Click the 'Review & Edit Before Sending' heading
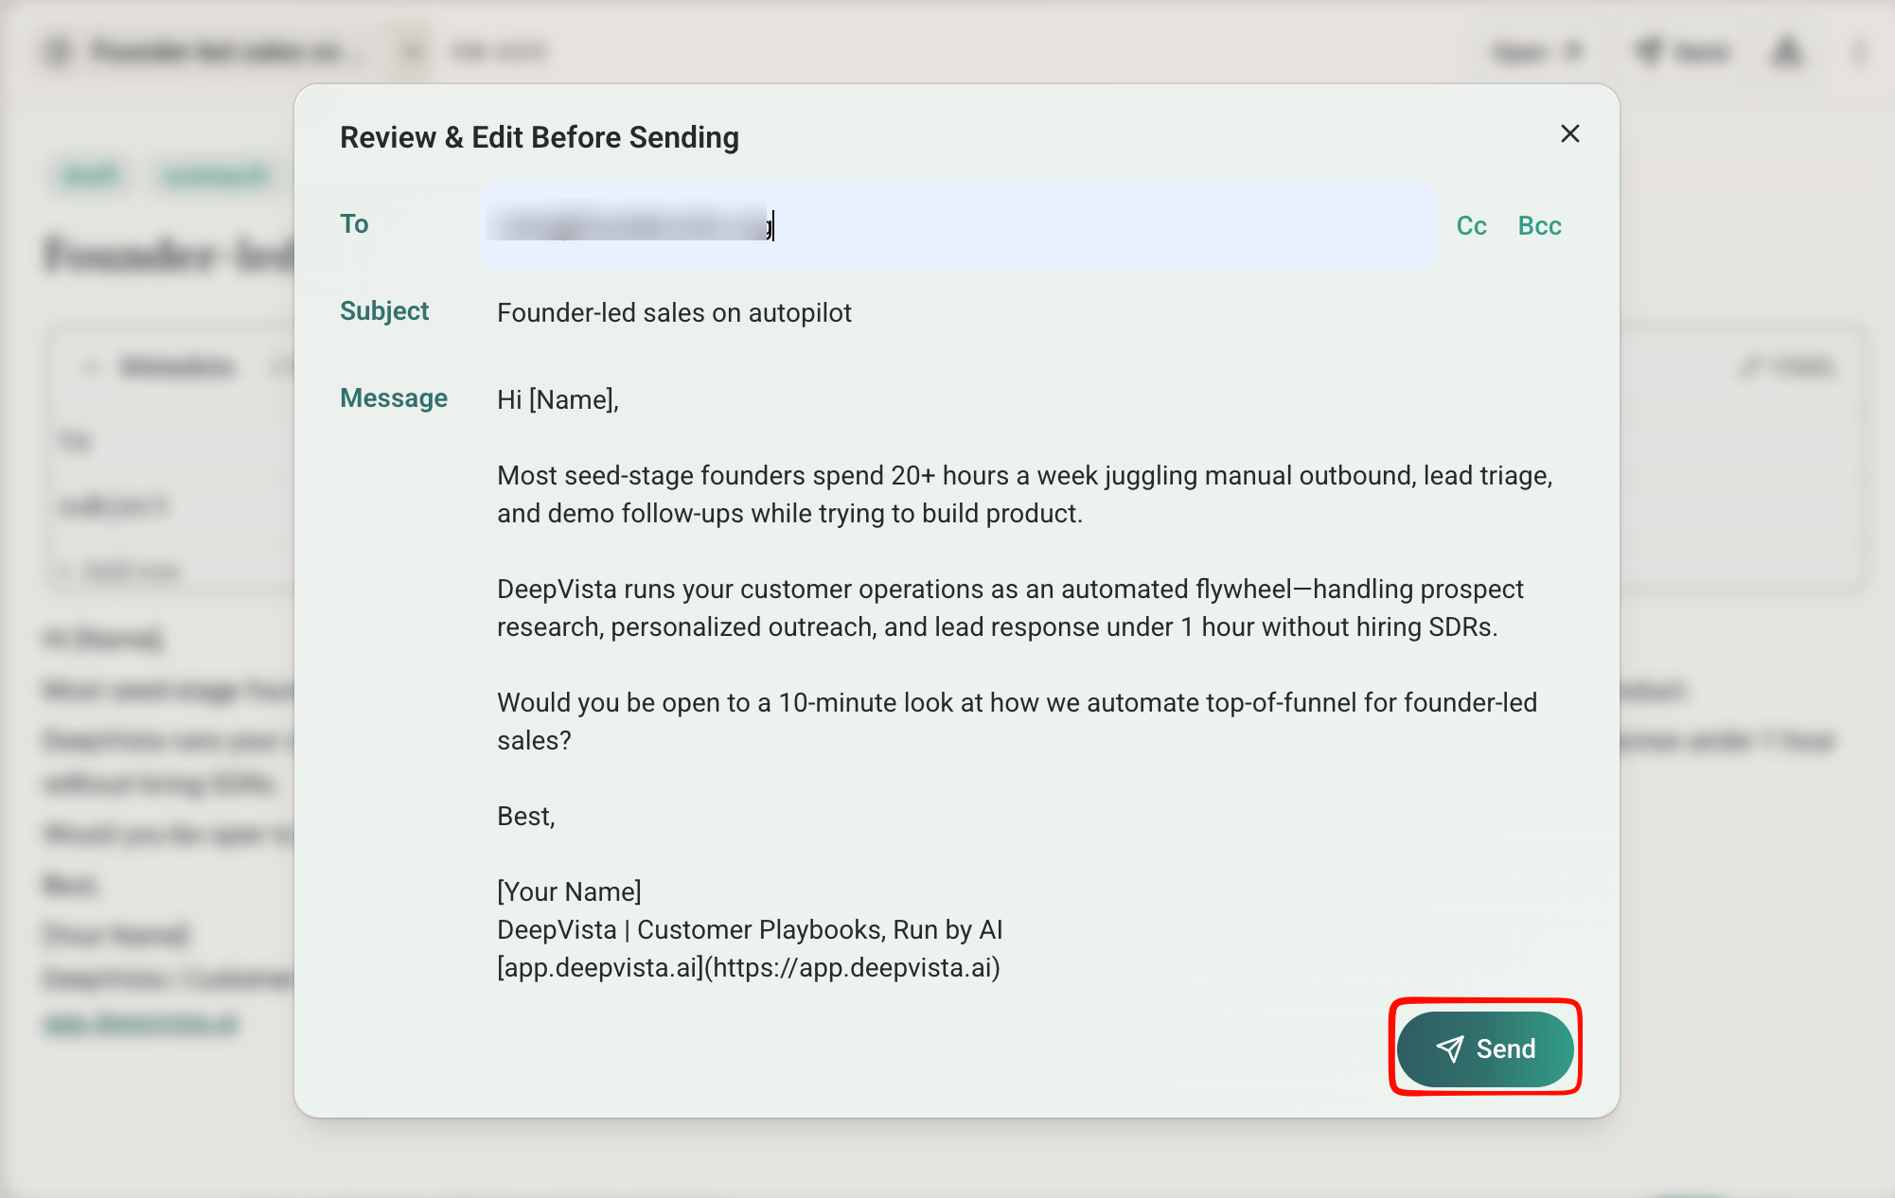 pyautogui.click(x=540, y=138)
